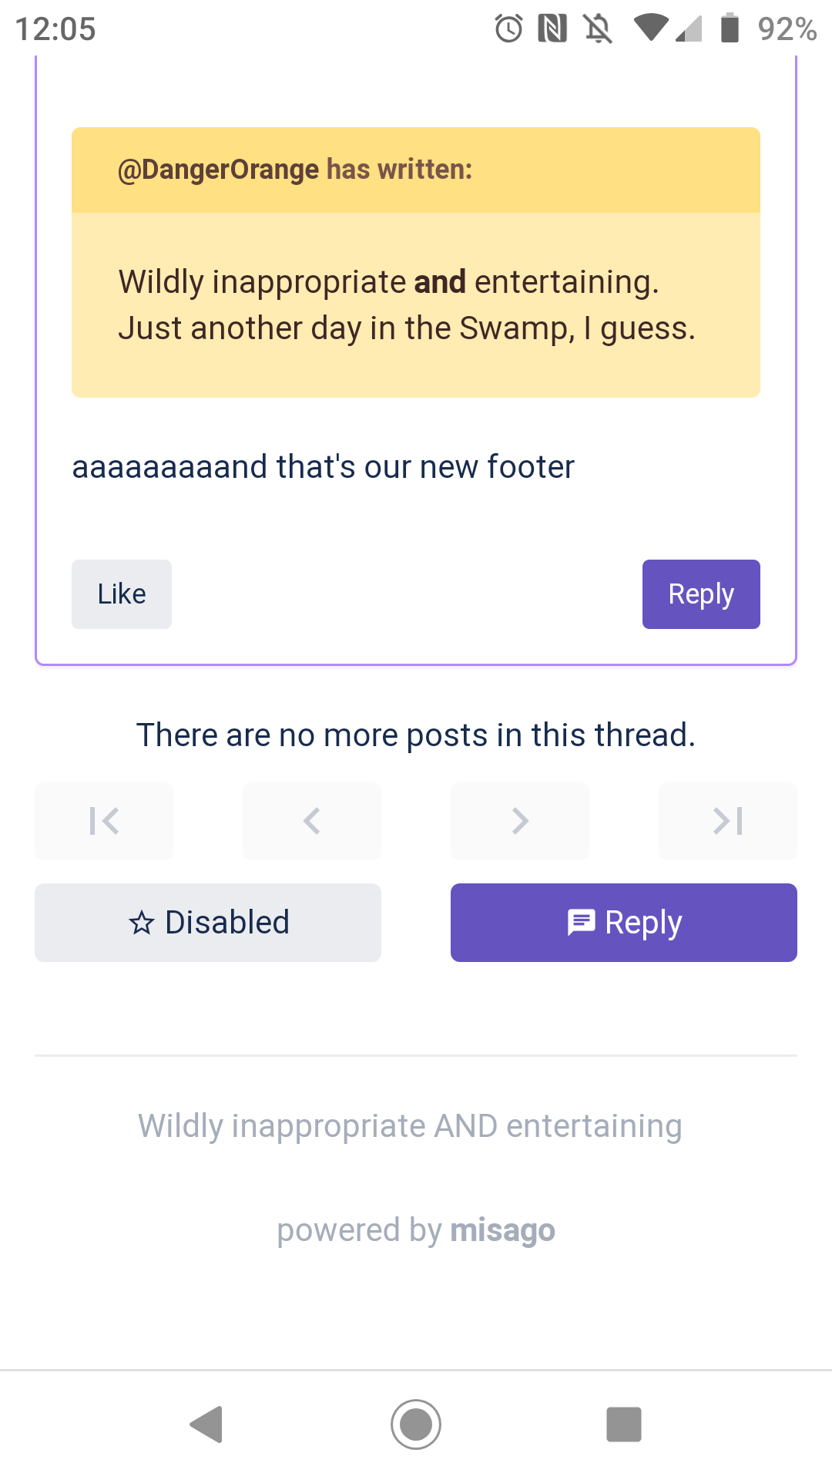
Task: Tap the post text about new footer
Action: 324,467
